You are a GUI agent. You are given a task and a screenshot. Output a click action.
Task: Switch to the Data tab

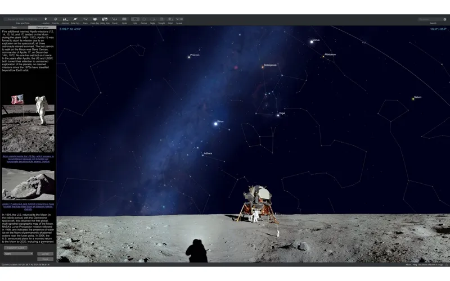[x=14, y=27]
